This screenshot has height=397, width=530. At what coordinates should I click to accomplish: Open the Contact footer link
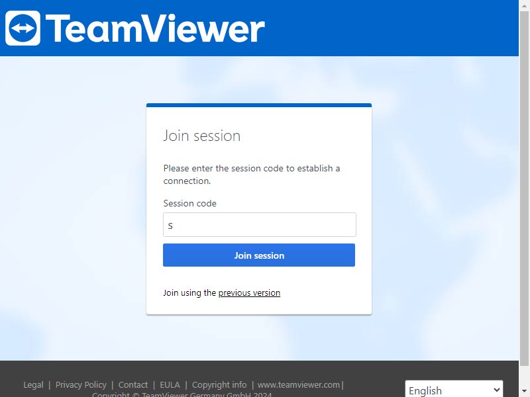click(x=133, y=385)
